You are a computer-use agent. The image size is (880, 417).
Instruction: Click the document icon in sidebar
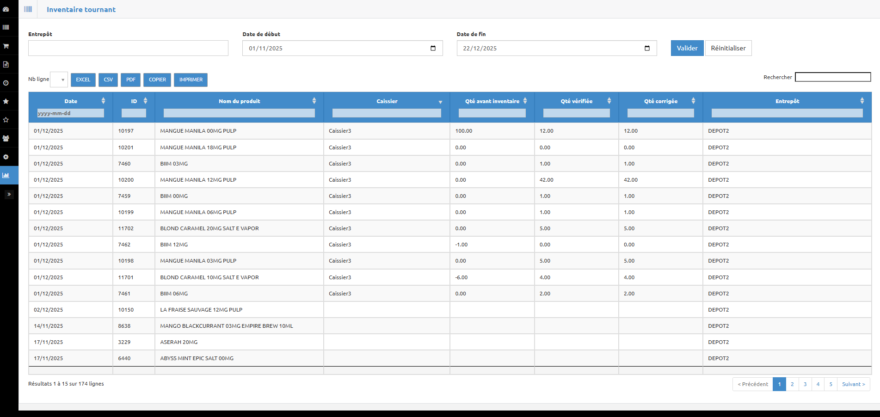tap(6, 64)
